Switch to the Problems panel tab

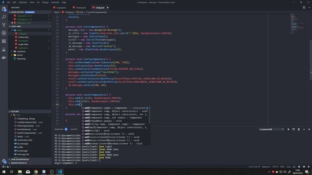(x=61, y=129)
